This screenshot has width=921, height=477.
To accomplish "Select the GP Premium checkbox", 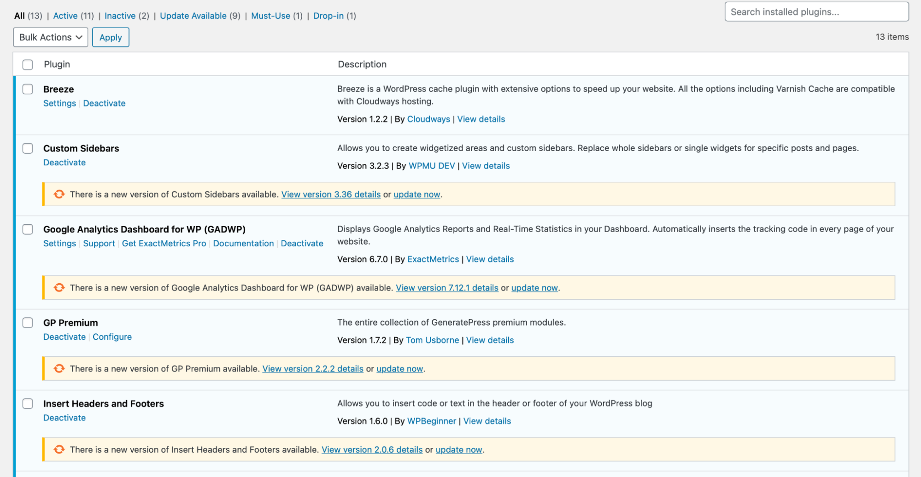I will point(28,323).
